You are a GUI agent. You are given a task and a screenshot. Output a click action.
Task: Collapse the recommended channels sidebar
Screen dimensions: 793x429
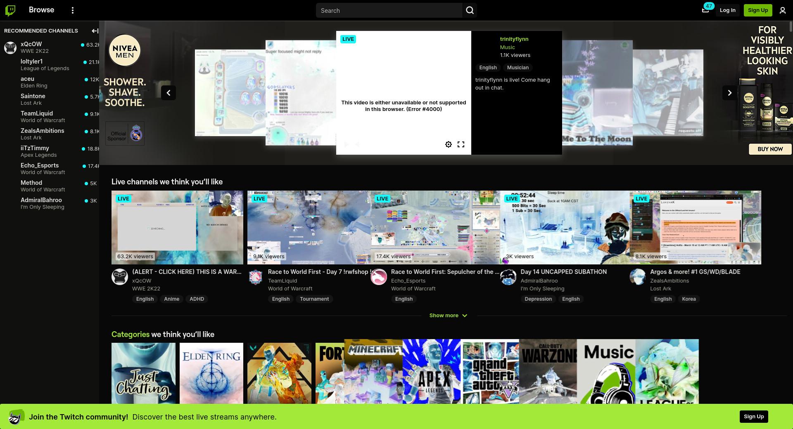point(95,31)
